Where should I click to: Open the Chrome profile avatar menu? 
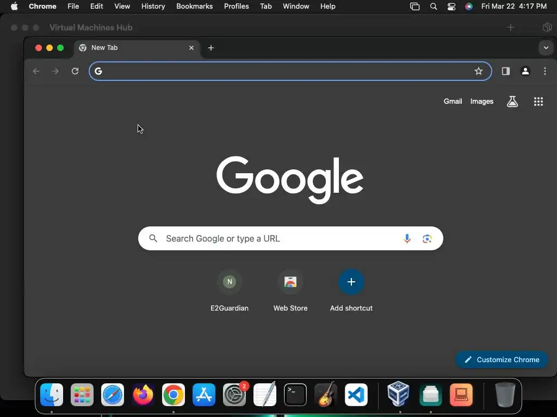(525, 71)
